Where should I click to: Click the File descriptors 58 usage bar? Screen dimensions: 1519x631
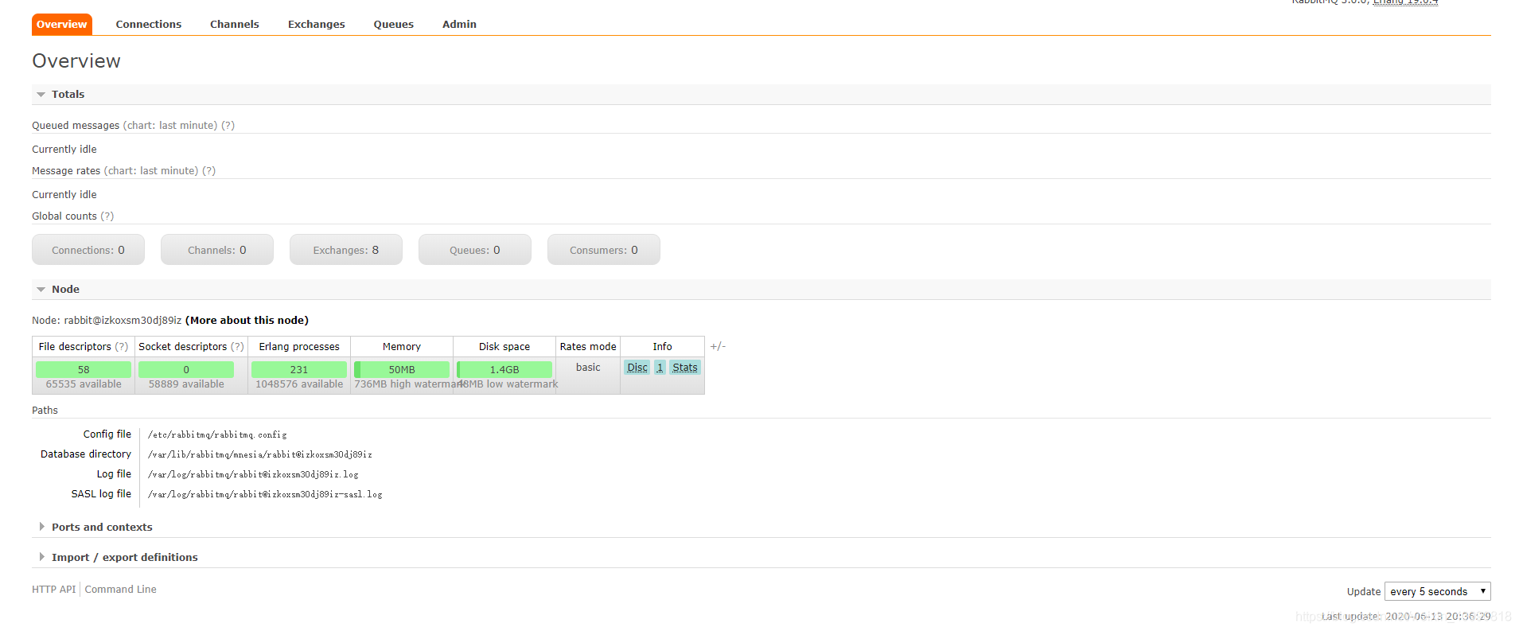coord(84,369)
